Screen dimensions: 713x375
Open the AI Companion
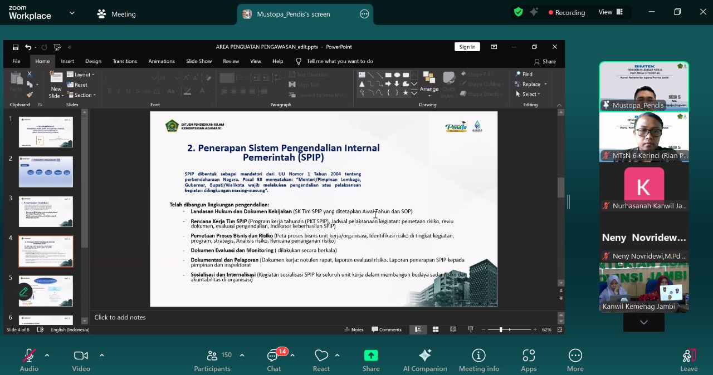(x=424, y=359)
